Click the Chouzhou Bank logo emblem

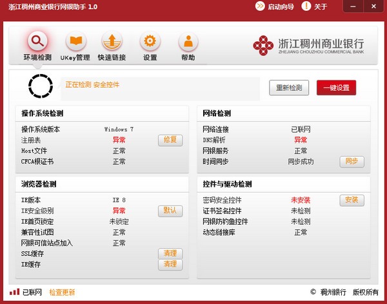pyautogui.click(x=263, y=45)
